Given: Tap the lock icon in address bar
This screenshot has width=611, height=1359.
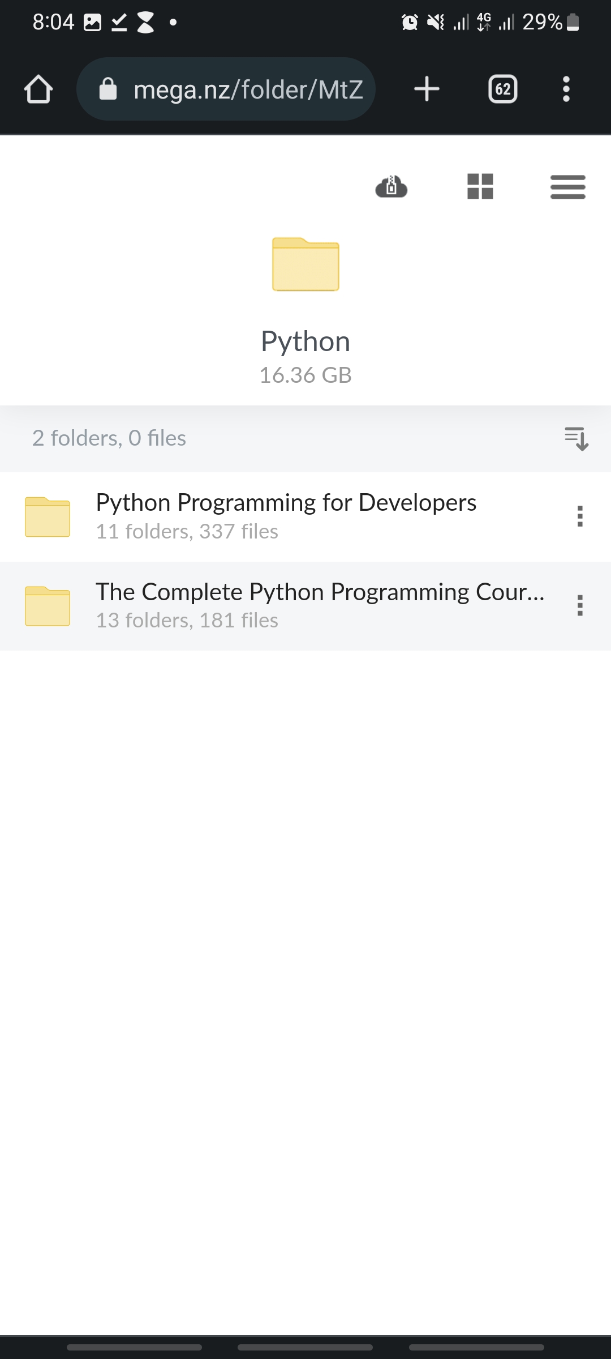Looking at the screenshot, I should tap(107, 89).
